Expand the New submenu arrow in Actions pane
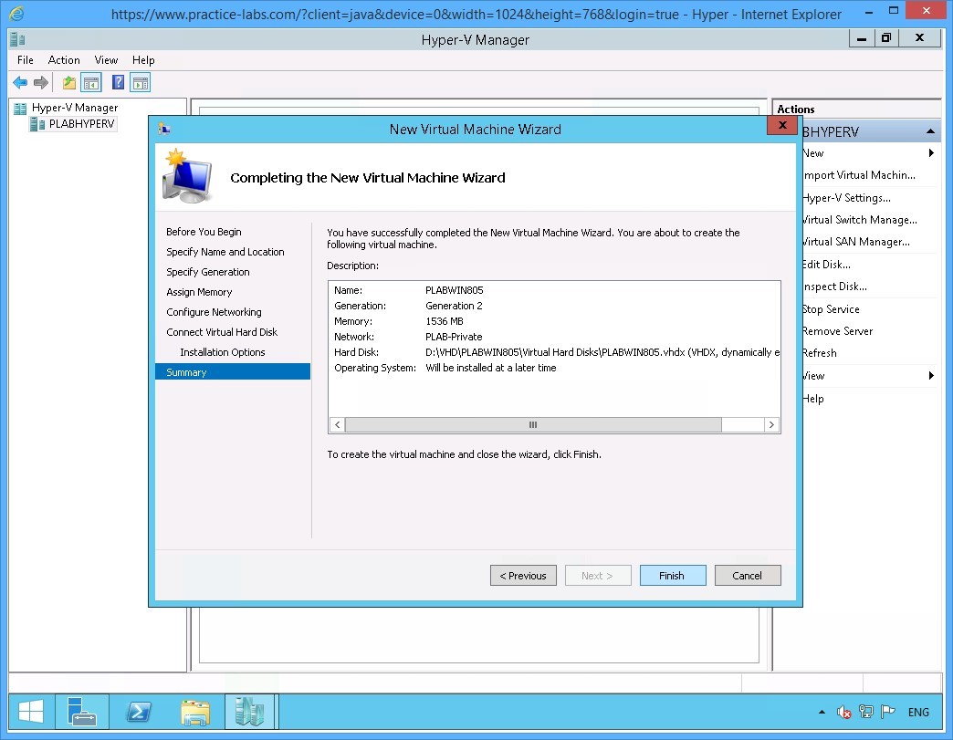This screenshot has width=953, height=740. tap(931, 152)
